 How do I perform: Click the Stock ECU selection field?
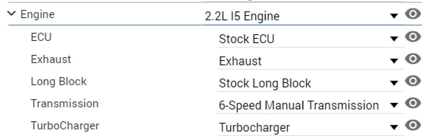tap(311, 39)
